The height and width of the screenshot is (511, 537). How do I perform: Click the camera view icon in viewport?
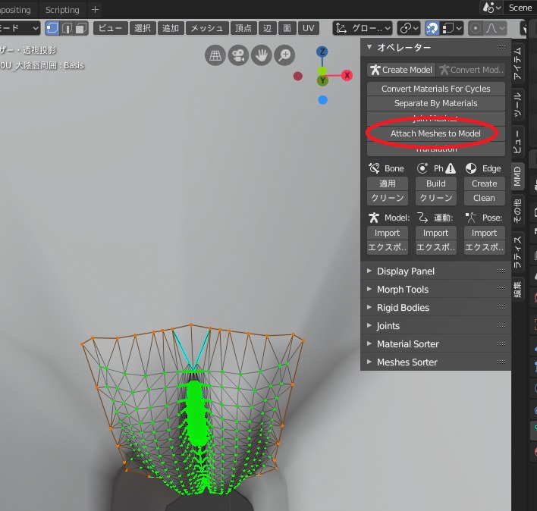(x=239, y=55)
